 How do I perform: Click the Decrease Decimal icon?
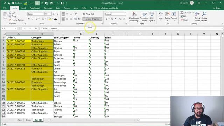124,19
